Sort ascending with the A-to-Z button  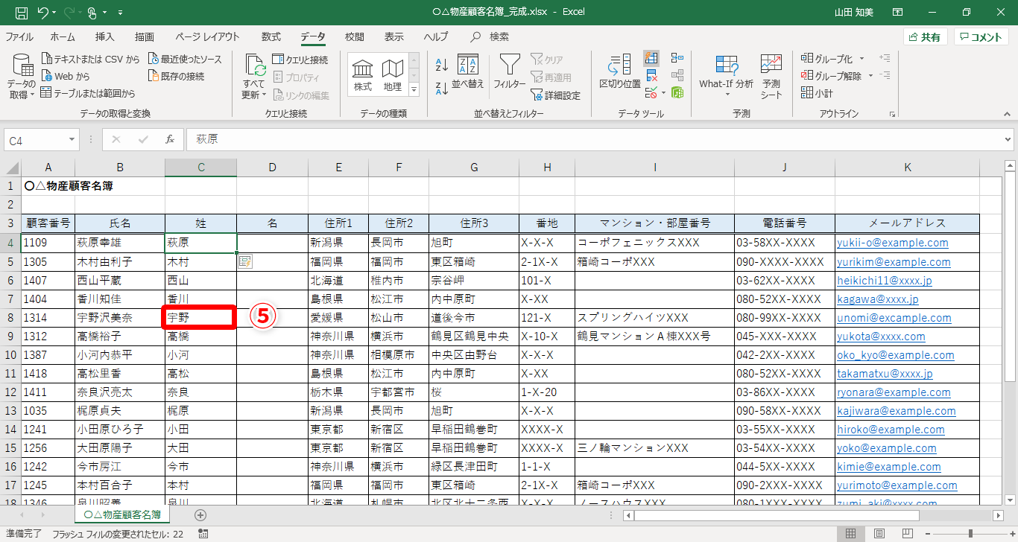click(x=441, y=64)
